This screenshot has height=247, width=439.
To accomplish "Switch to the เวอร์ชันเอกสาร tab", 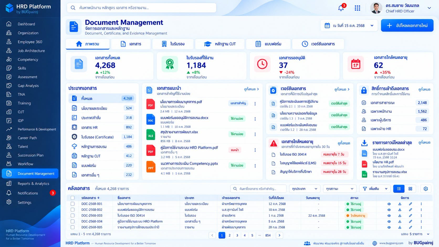I will point(318,44).
